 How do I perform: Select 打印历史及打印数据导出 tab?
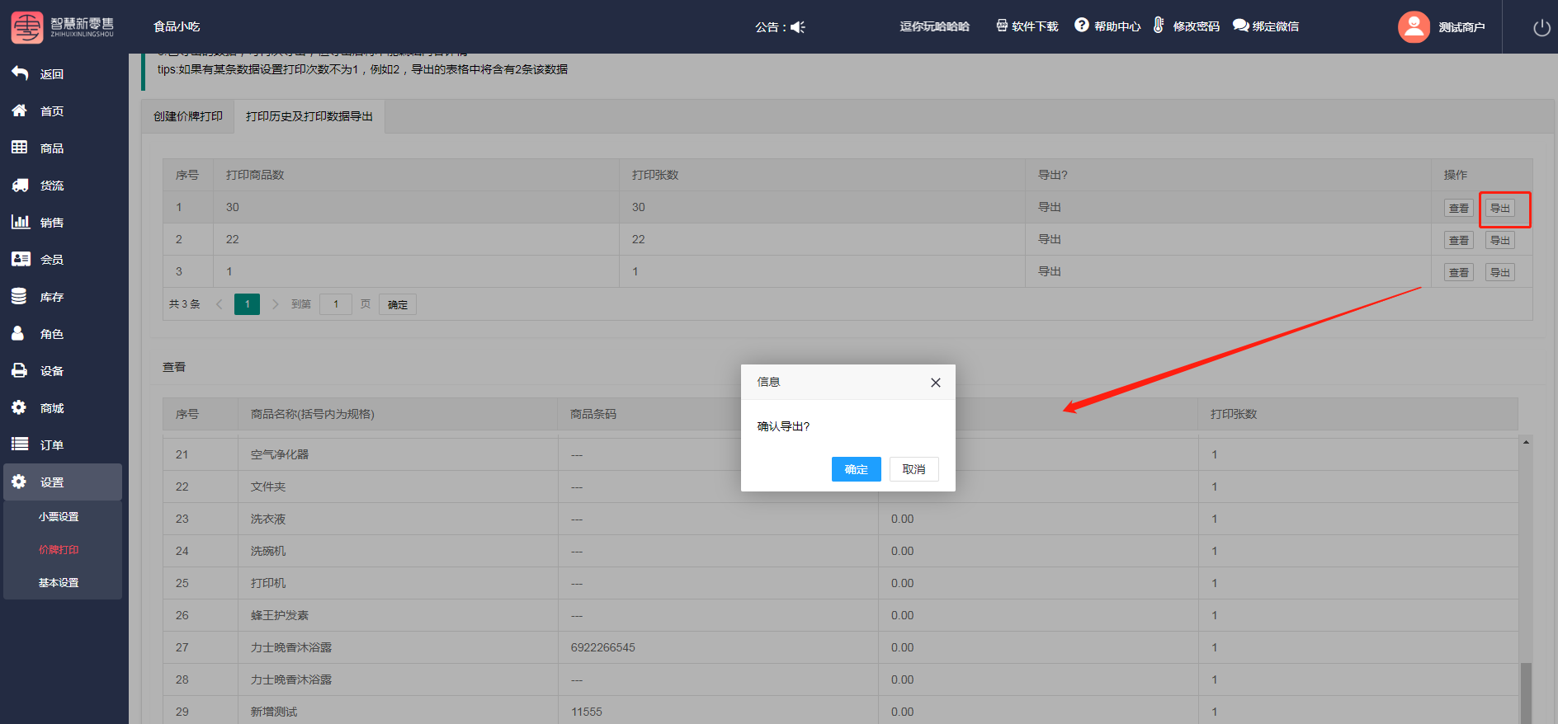coord(309,116)
